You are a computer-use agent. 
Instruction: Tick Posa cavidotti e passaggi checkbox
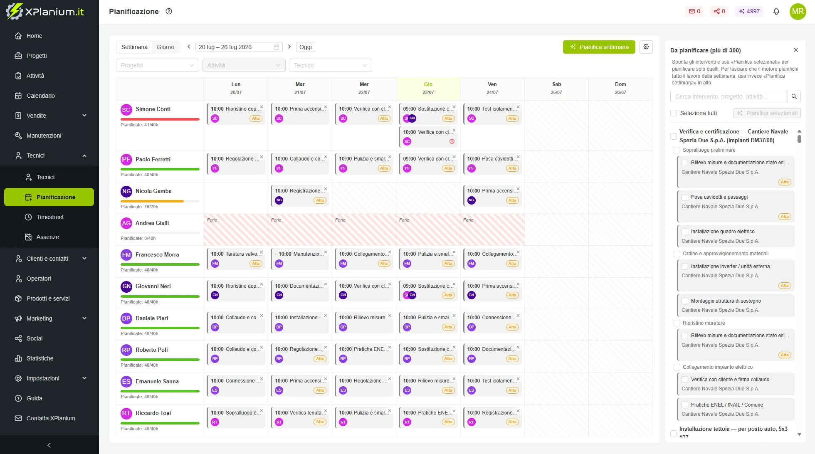tap(684, 197)
